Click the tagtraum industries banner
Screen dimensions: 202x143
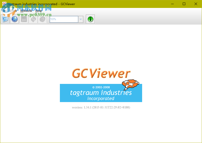point(101,93)
